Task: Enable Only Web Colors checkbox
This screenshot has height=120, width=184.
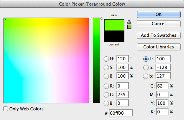Action: pos(6,109)
